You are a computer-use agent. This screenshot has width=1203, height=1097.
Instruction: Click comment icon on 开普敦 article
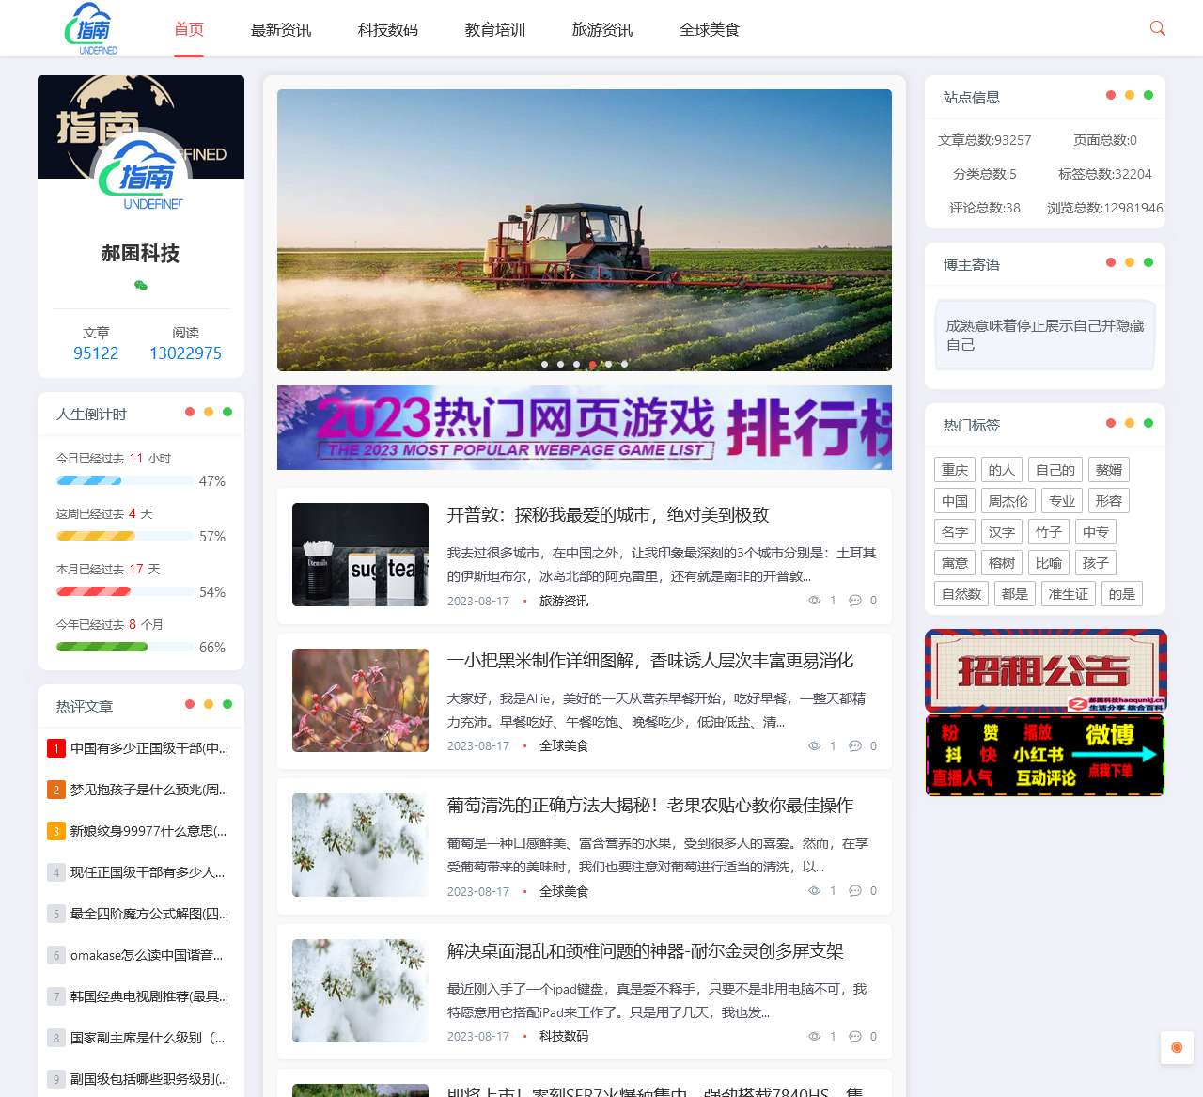(855, 601)
